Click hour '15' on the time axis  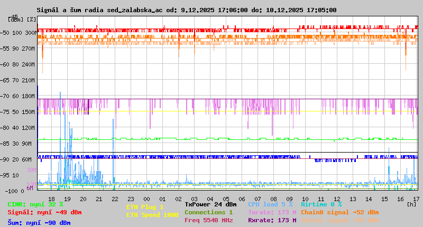click(385, 199)
